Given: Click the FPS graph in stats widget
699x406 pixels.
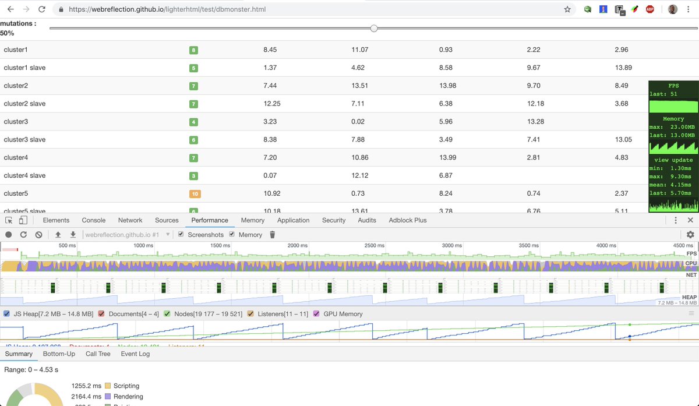Looking at the screenshot, I should click(673, 107).
